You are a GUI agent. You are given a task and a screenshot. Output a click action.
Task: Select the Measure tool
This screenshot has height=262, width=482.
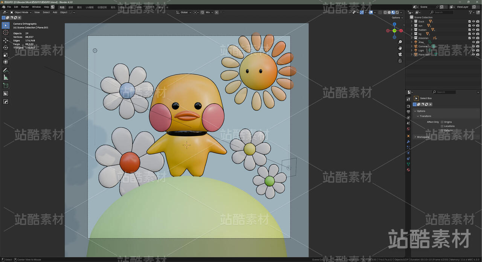[x=6, y=77]
